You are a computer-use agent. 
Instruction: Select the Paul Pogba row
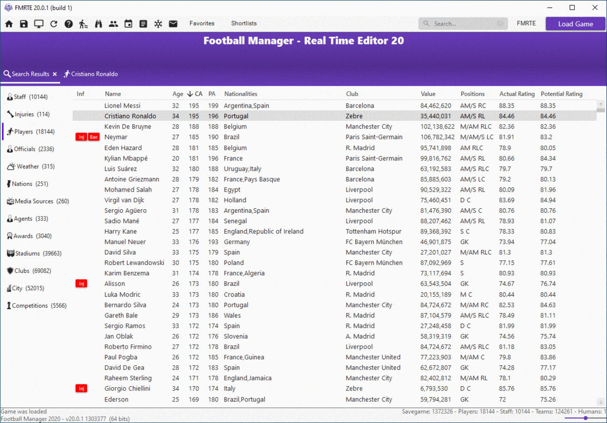pyautogui.click(x=334, y=357)
